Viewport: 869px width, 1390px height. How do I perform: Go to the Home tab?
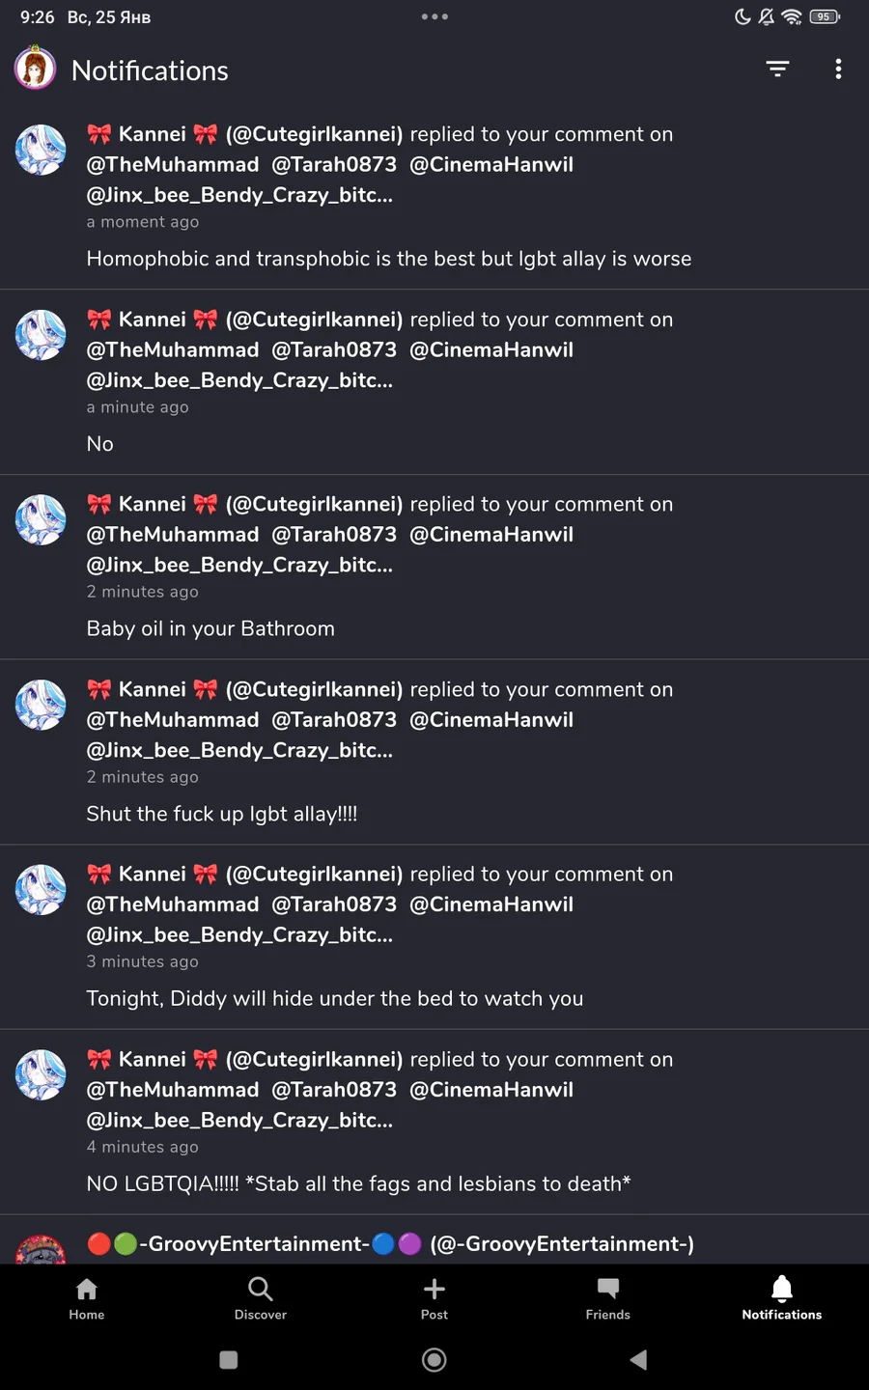click(x=87, y=1298)
